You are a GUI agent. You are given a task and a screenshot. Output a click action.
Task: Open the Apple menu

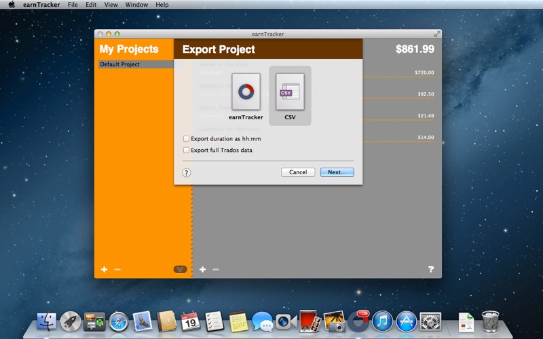click(12, 5)
